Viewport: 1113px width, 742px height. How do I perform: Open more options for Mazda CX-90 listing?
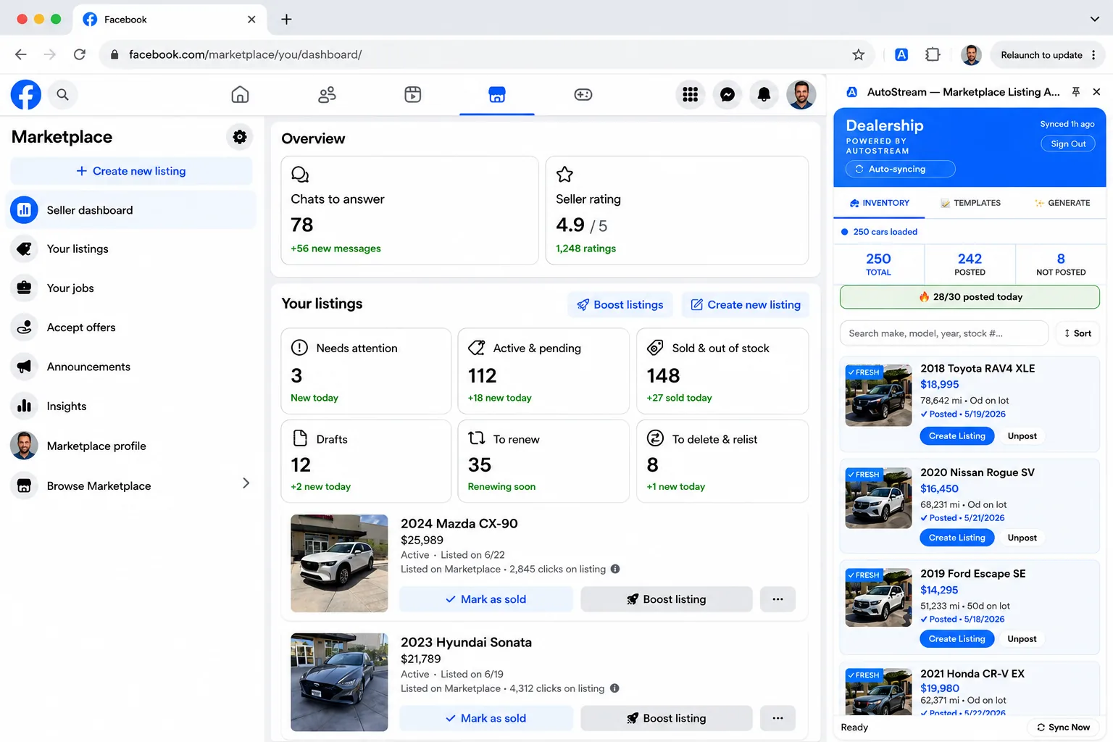tap(778, 599)
